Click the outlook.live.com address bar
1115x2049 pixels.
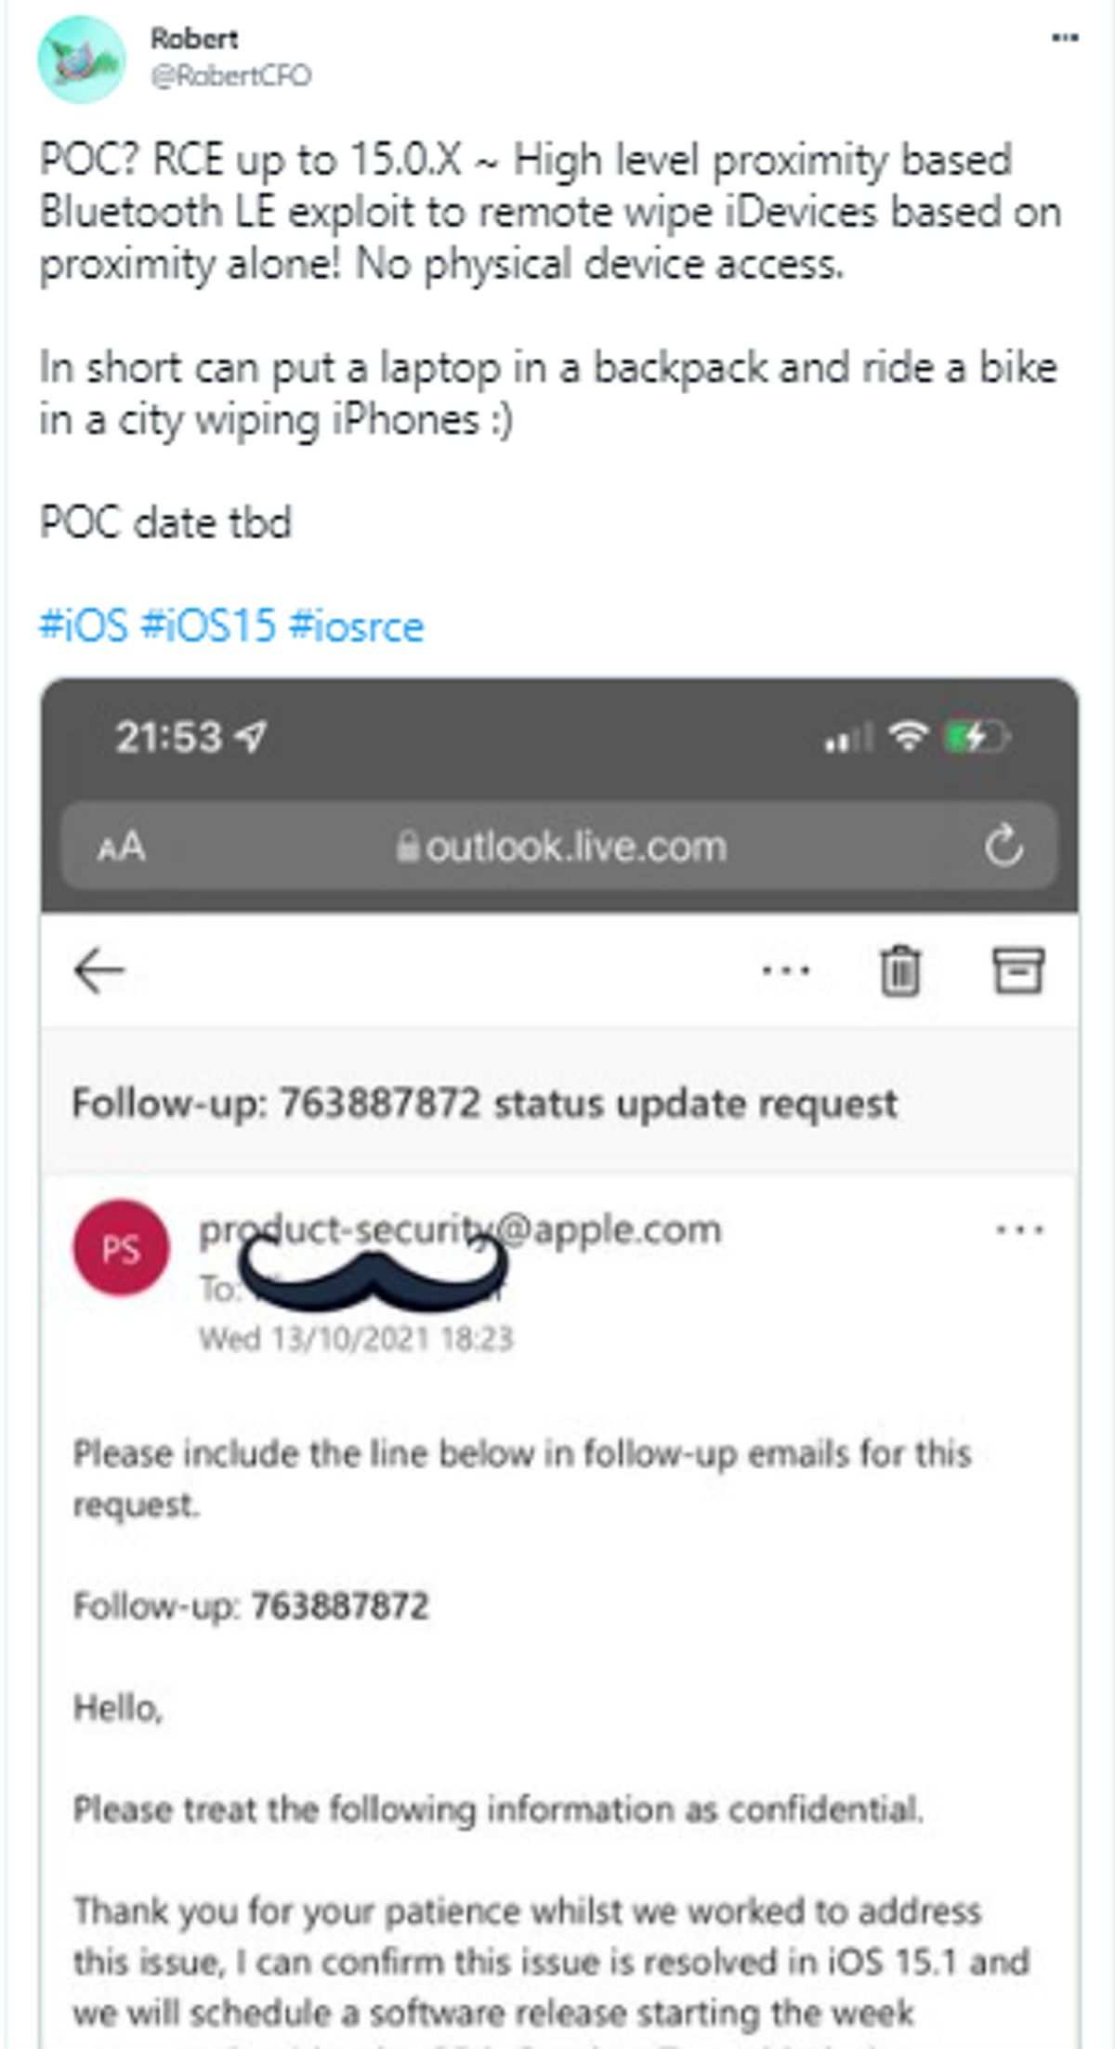tap(559, 847)
